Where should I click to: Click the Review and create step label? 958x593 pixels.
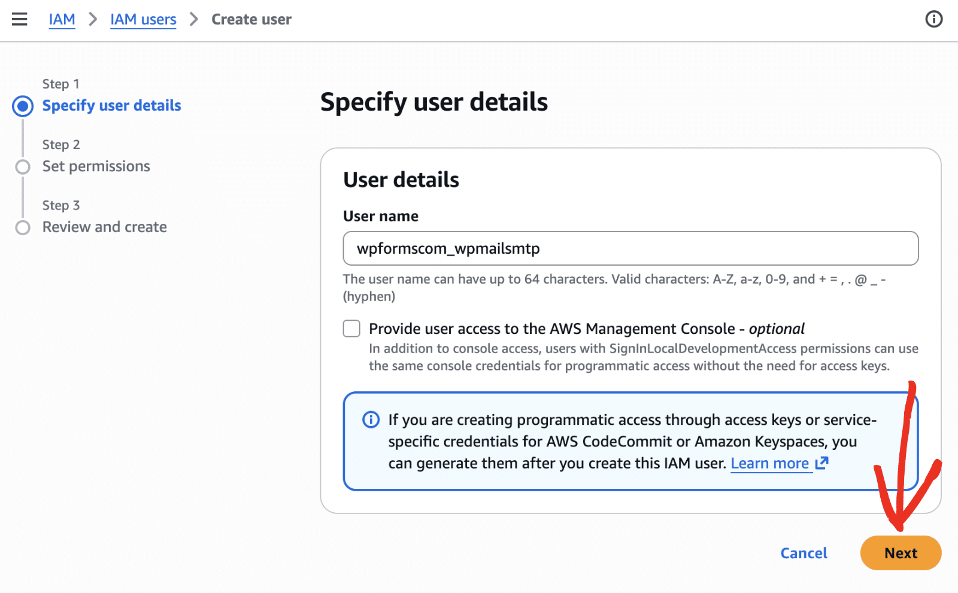click(x=105, y=227)
